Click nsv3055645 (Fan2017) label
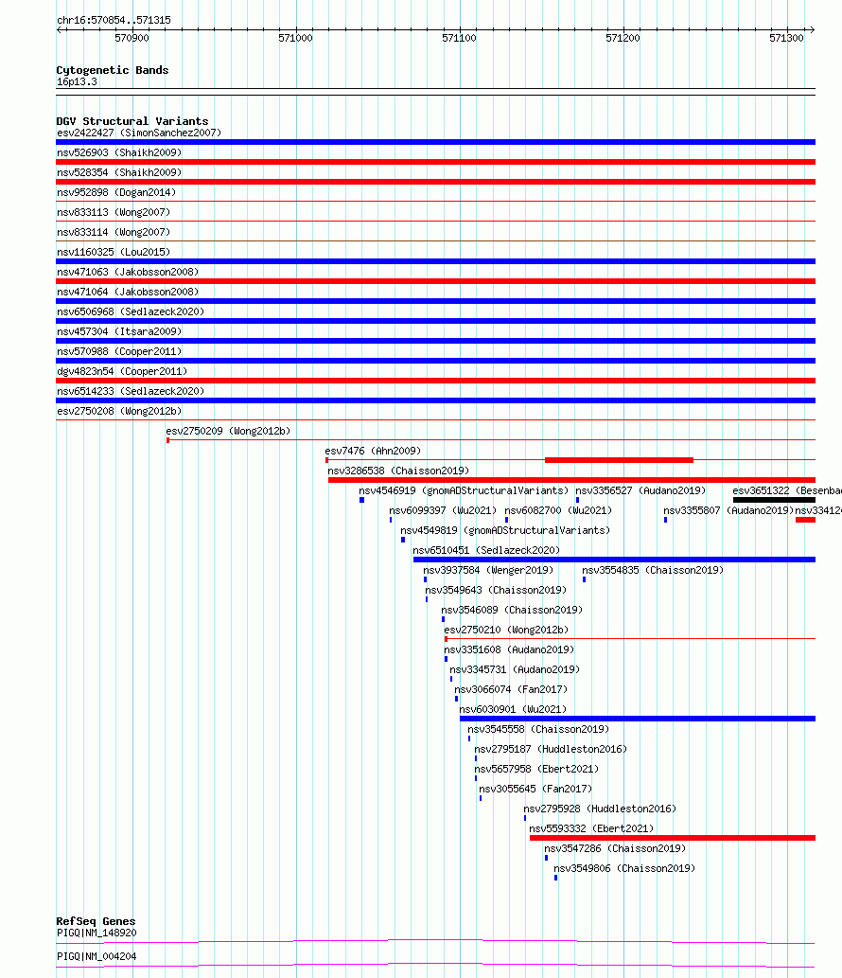The width and height of the screenshot is (842, 978). click(x=535, y=791)
